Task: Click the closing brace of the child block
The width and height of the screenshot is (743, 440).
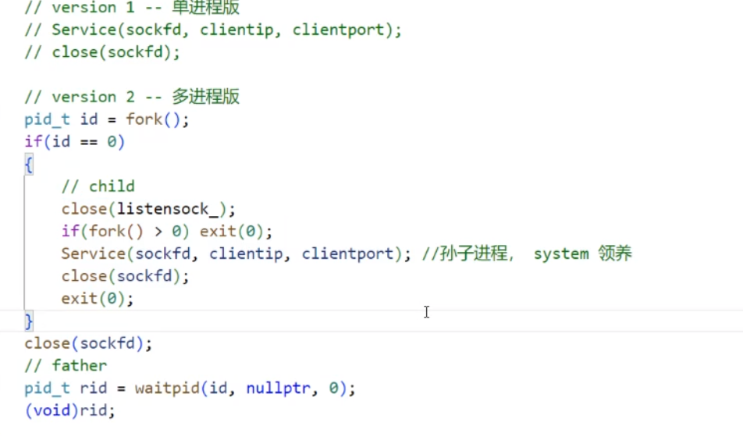Action: [28, 321]
